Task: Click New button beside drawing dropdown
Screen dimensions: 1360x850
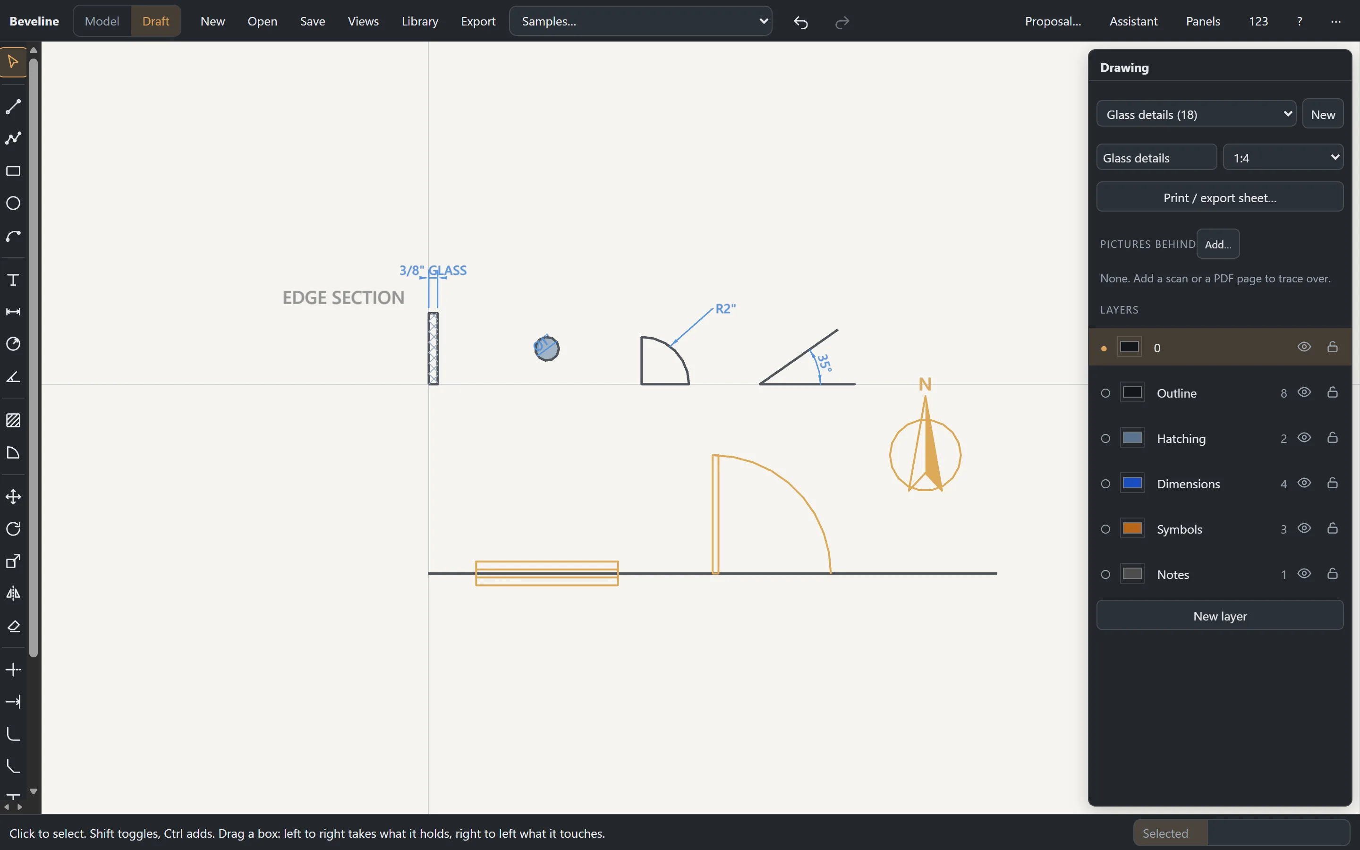Action: (1323, 114)
